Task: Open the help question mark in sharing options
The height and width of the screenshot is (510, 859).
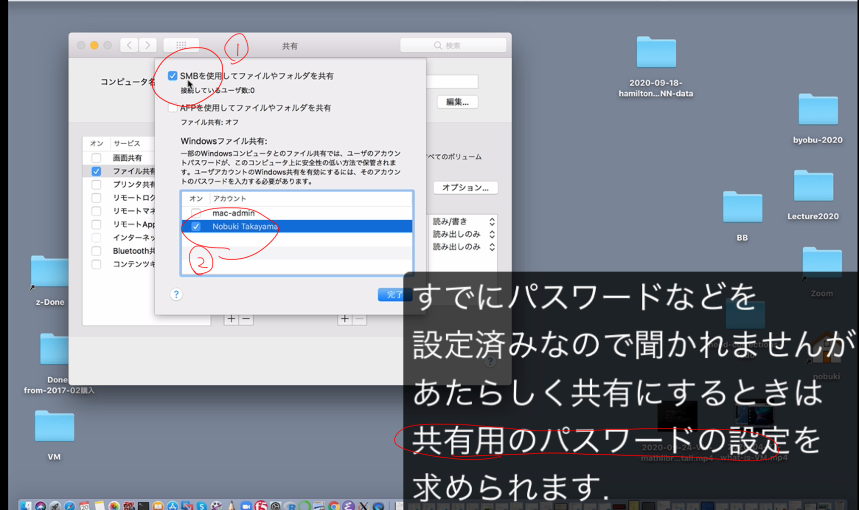Action: click(x=176, y=294)
